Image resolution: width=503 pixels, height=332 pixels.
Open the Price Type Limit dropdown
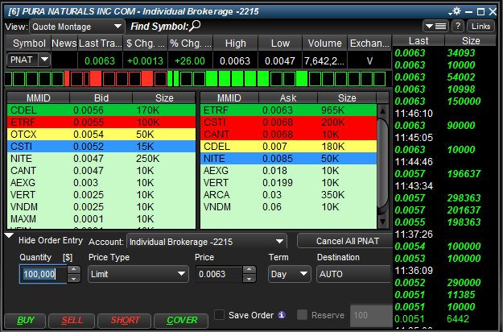[138, 274]
